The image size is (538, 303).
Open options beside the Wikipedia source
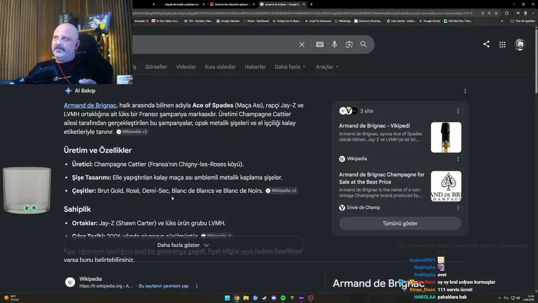click(x=458, y=159)
